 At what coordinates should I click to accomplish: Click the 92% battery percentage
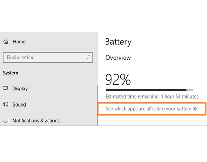tap(118, 80)
